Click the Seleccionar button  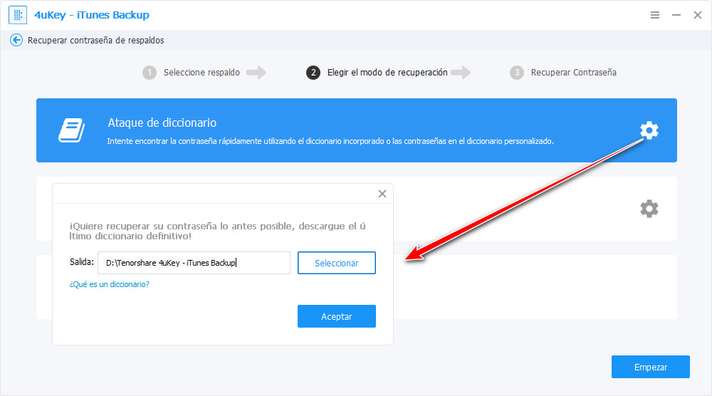pyautogui.click(x=337, y=263)
